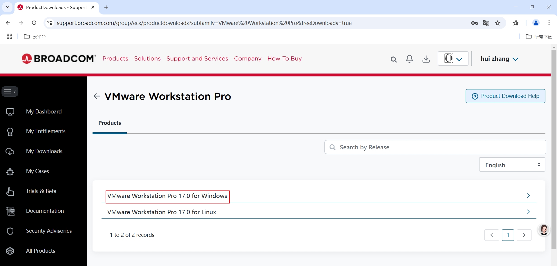Click the chevron on the Windows row
Image resolution: width=557 pixels, height=266 pixels.
(x=528, y=196)
